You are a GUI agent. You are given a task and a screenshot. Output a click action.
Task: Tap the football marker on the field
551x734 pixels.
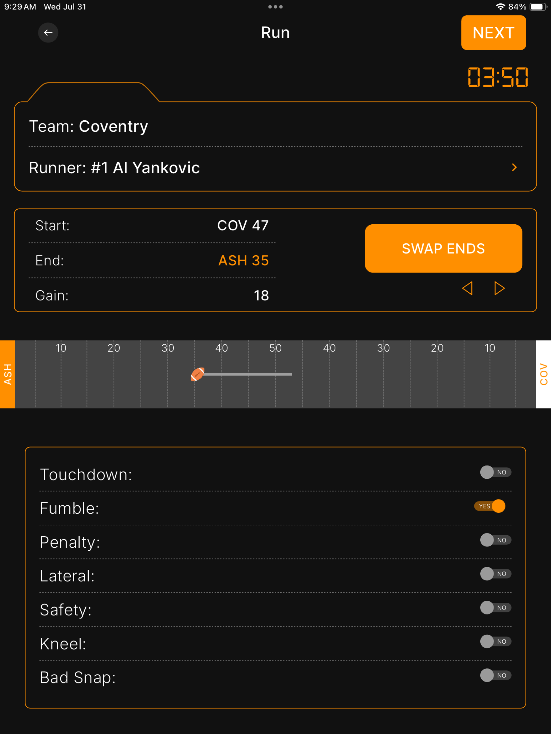point(198,374)
